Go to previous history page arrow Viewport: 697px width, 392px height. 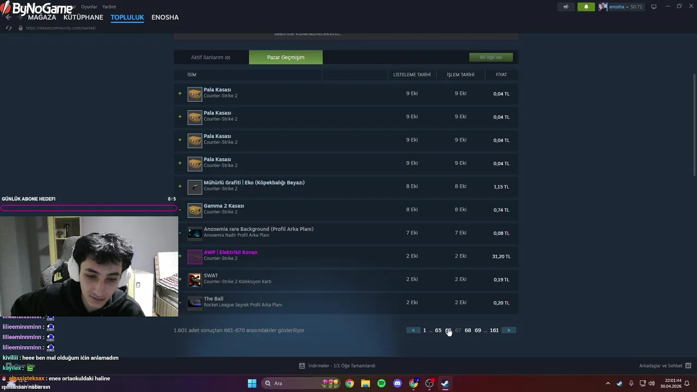tap(413, 330)
